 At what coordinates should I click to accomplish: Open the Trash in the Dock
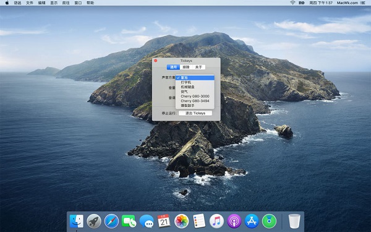coord(294,221)
